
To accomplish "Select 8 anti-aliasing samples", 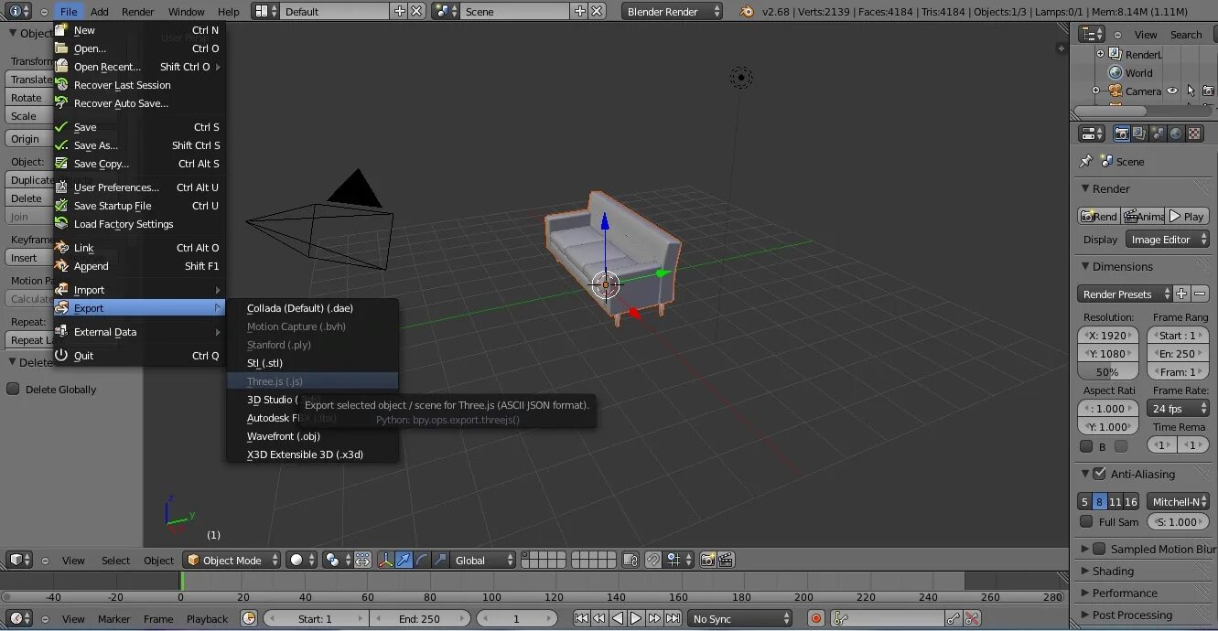I will 1099,501.
